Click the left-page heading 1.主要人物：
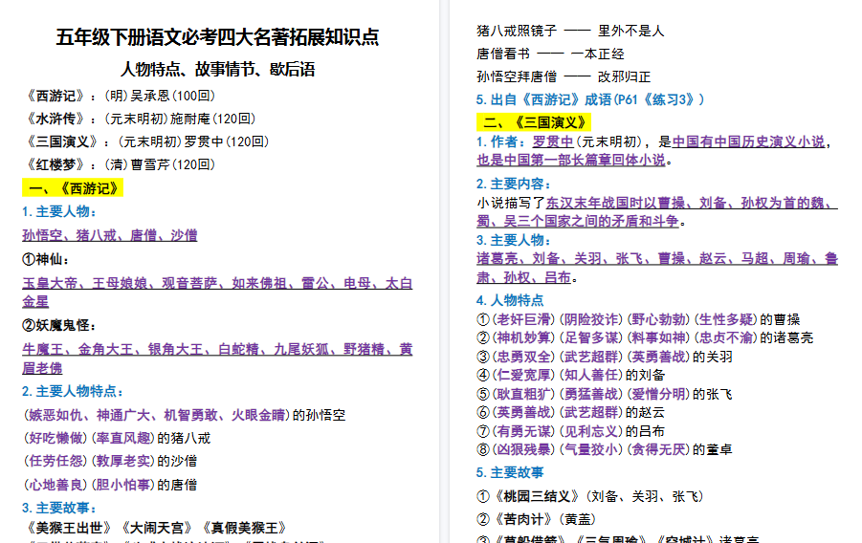The height and width of the screenshot is (543, 862). point(59,211)
